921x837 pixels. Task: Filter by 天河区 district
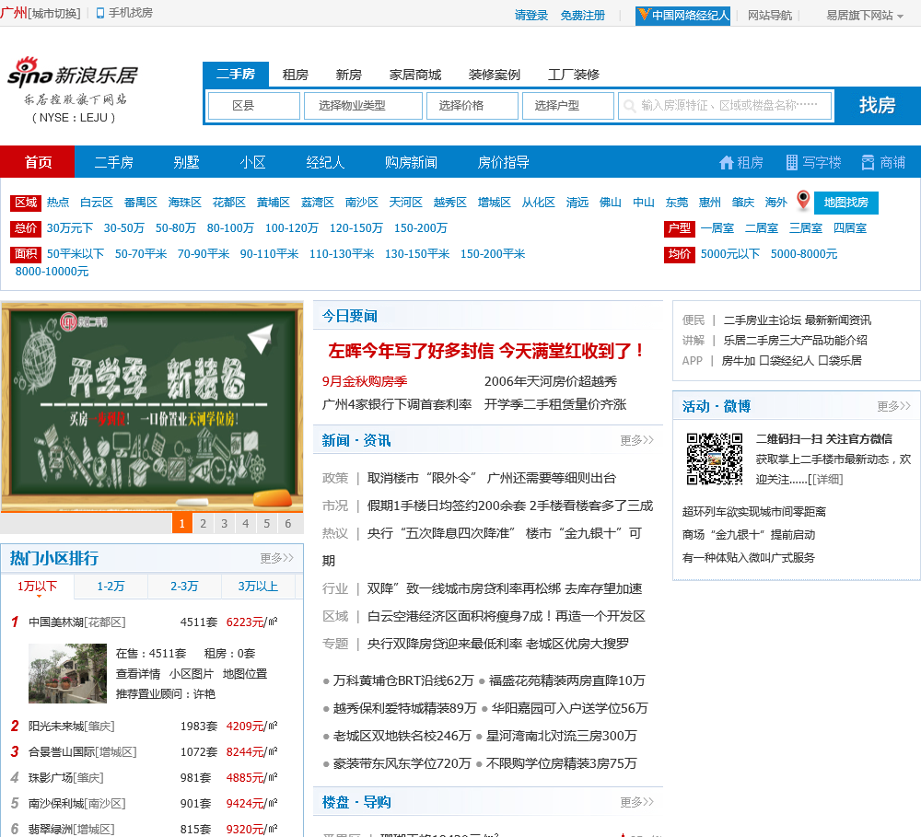coord(405,203)
